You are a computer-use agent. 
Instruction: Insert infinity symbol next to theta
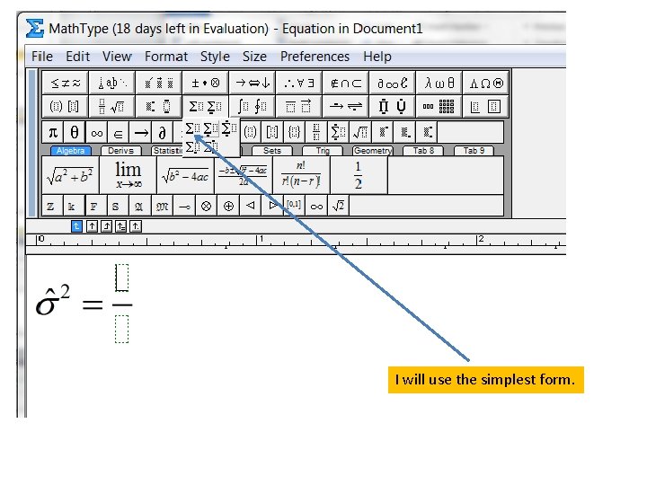click(96, 132)
